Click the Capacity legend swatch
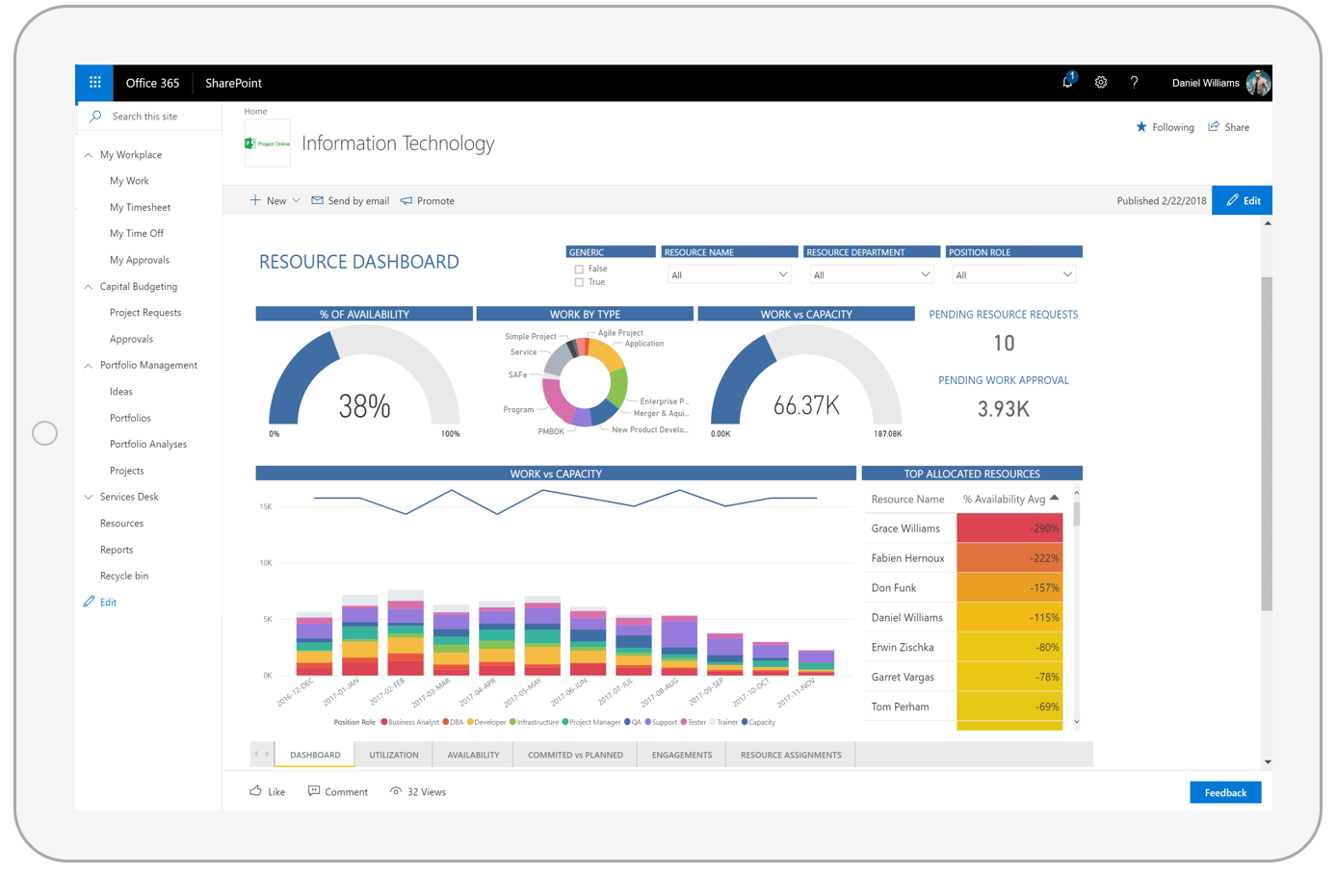The image size is (1336, 876). (x=745, y=722)
